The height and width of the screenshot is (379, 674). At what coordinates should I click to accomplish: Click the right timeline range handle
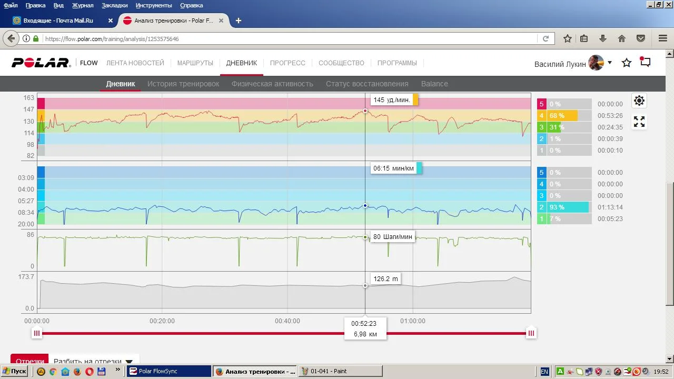(x=531, y=333)
